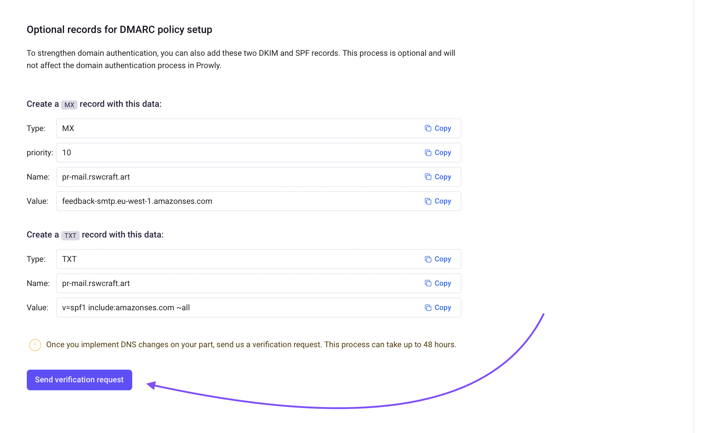
Task: Click the TXT badge in heading
Action: click(x=70, y=236)
